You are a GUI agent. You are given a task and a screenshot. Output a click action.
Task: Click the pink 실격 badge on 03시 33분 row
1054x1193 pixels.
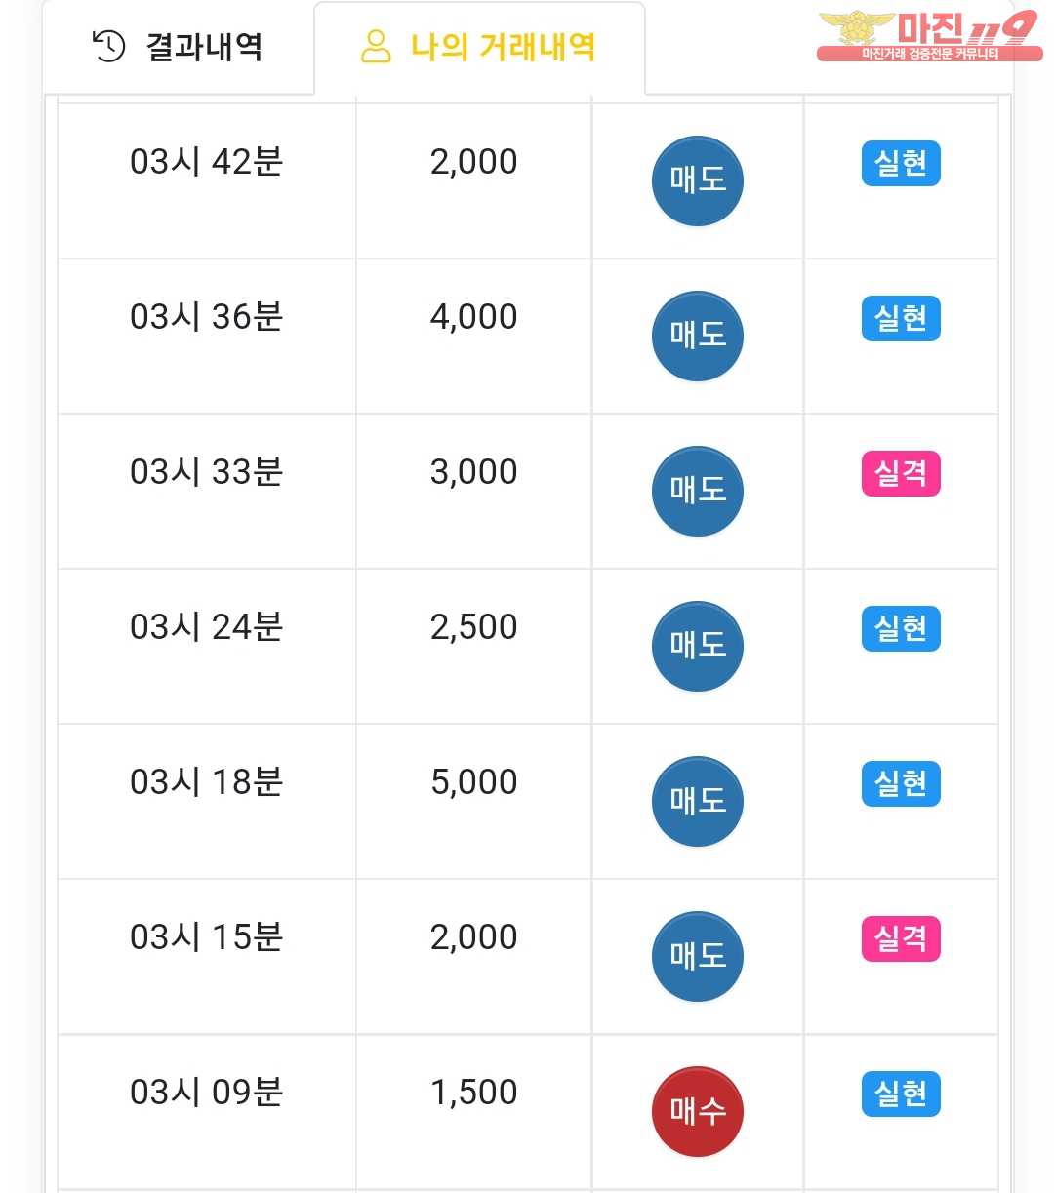[900, 474]
